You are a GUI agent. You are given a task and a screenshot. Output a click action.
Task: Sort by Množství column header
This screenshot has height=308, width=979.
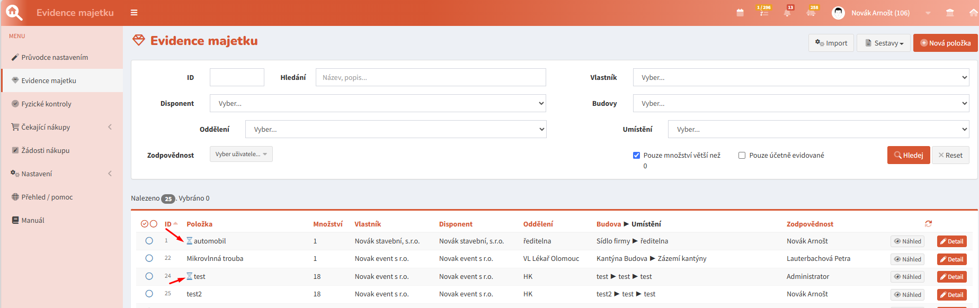(328, 224)
